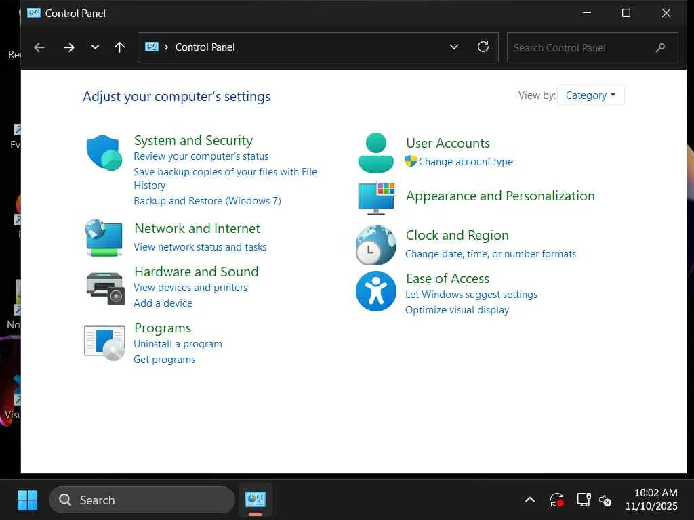
Task: Click Let Windows suggest settings
Action: [x=472, y=294]
